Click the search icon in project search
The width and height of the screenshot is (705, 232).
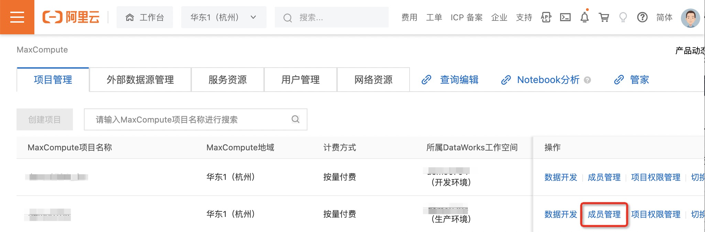pos(295,119)
